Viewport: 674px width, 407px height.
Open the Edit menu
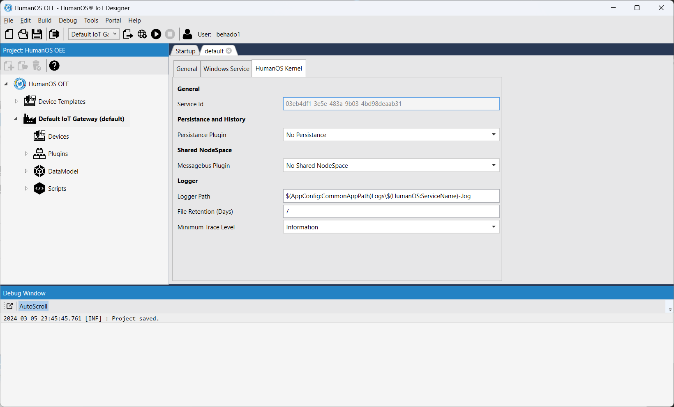click(x=25, y=21)
